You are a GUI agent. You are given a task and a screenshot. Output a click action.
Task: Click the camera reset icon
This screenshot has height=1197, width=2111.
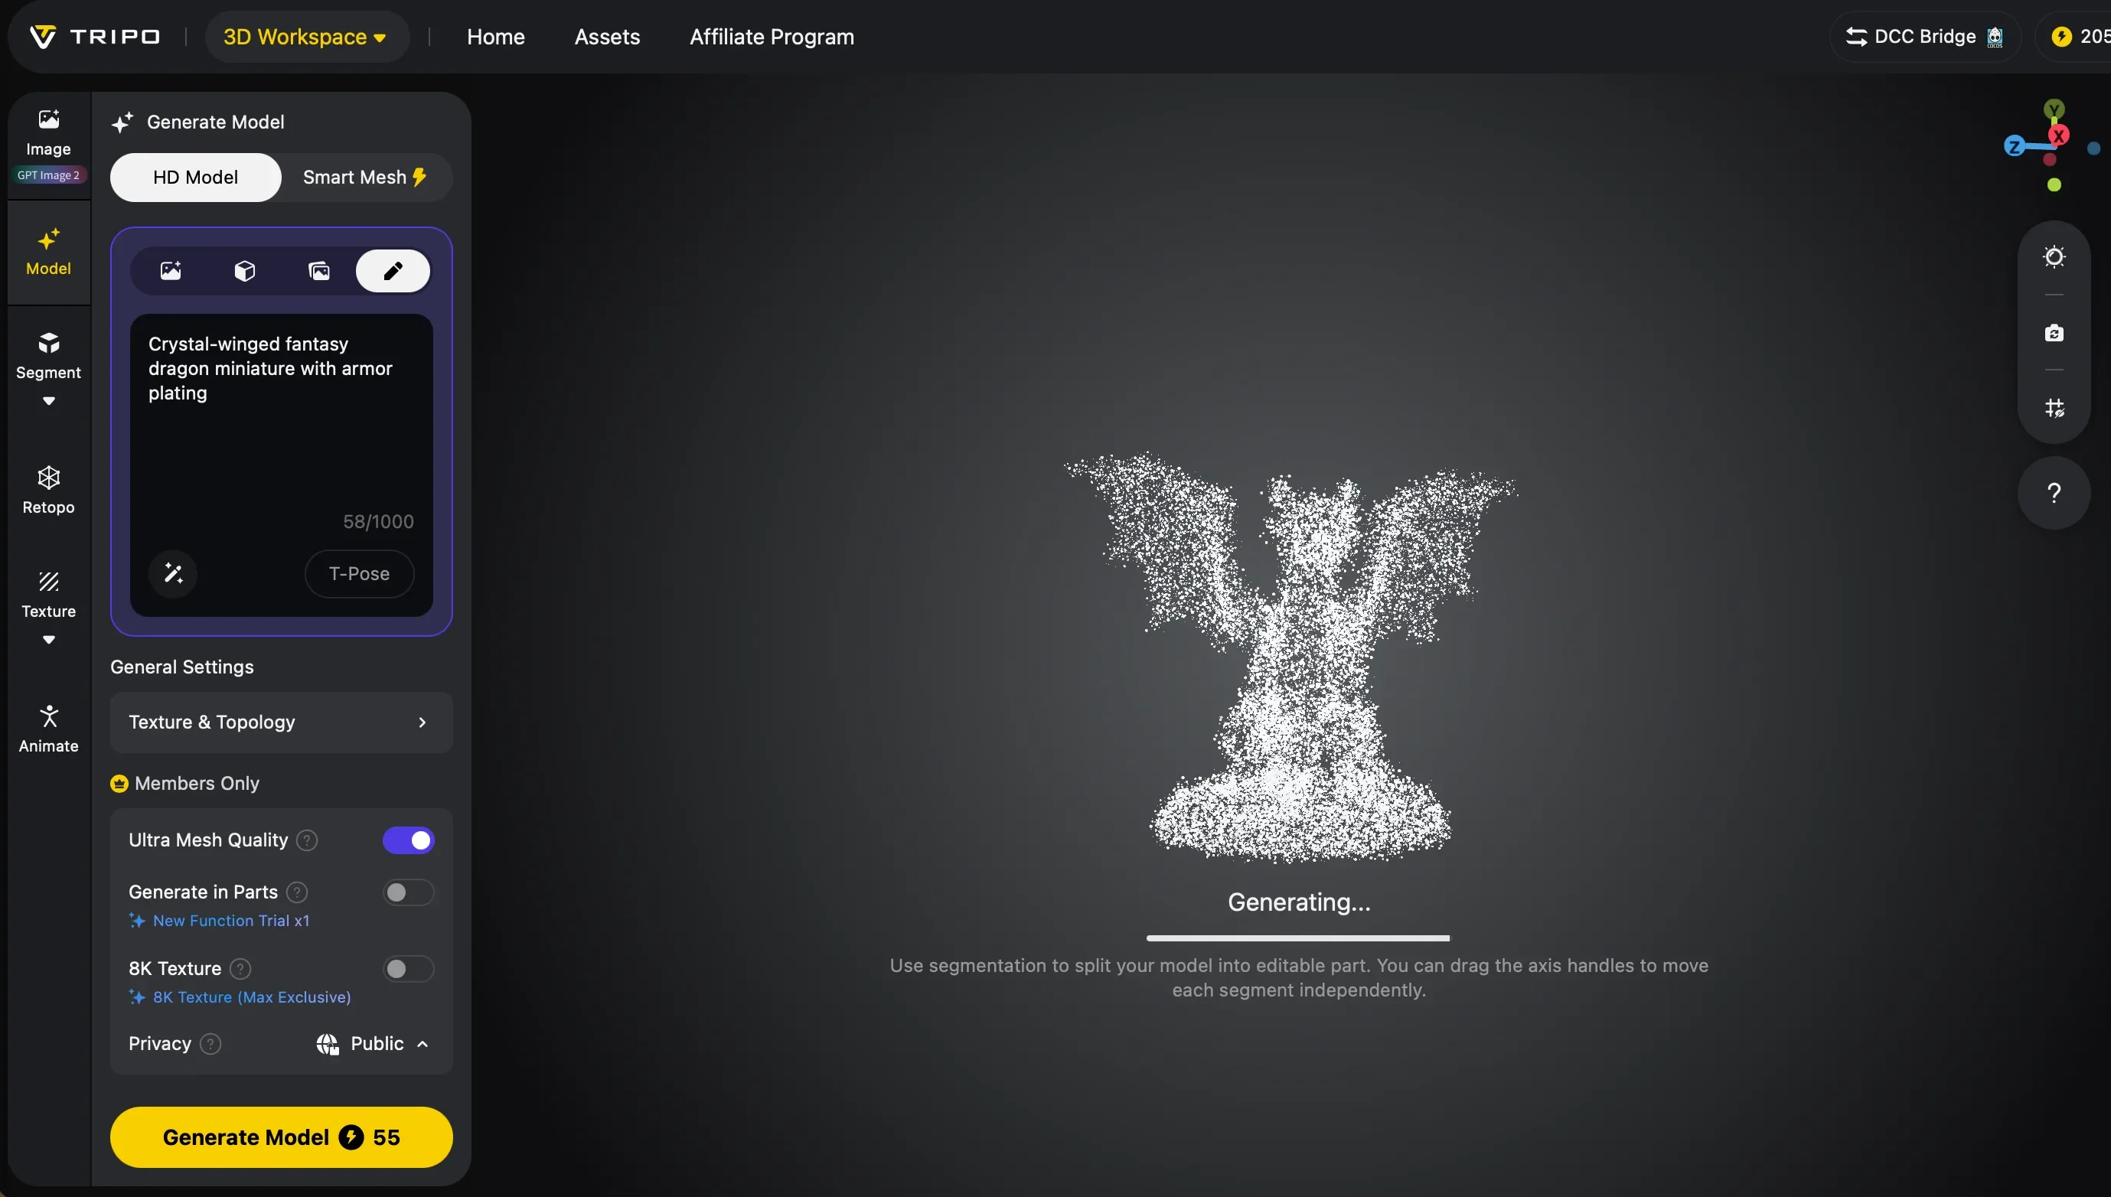2054,332
